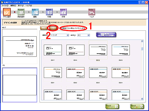Select design thumbnail E021
Image resolution: width=149 pixels, height=111 pixels.
click(x=53, y=73)
